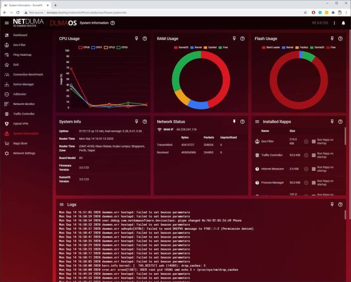
Task: Pin the Logs panel
Action: [x=332, y=205]
